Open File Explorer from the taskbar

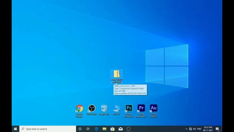[105, 129]
